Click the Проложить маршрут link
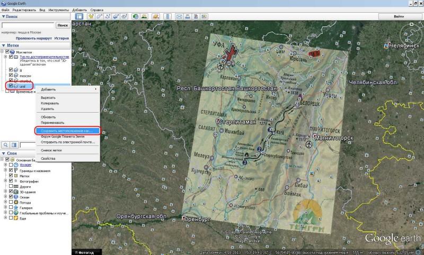 pyautogui.click(x=34, y=38)
